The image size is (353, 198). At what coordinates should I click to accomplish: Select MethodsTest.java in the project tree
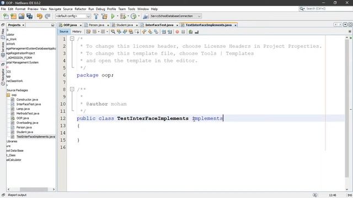click(x=28, y=113)
